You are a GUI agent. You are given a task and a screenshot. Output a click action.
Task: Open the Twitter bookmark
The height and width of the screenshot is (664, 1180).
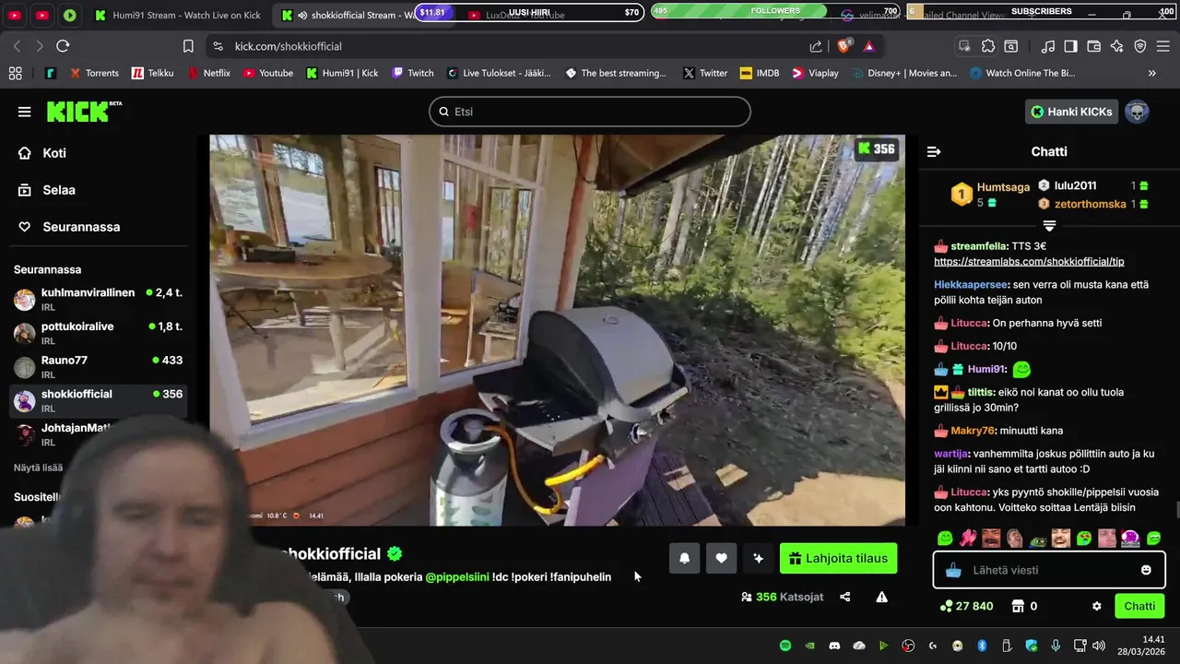[705, 73]
